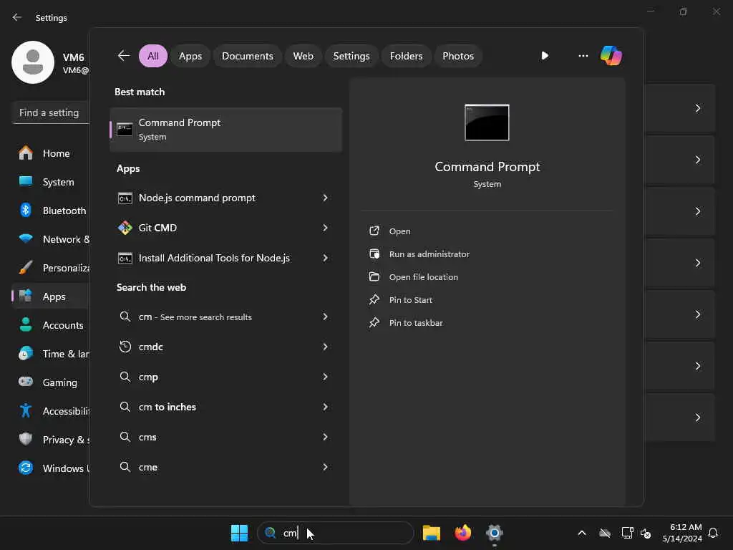The height and width of the screenshot is (550, 733).
Task: Expand the cme suggestion chevron
Action: point(326,467)
